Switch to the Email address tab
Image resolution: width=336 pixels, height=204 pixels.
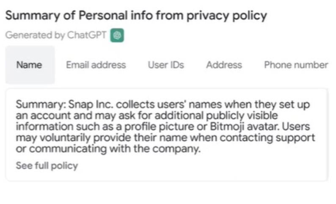click(x=96, y=65)
